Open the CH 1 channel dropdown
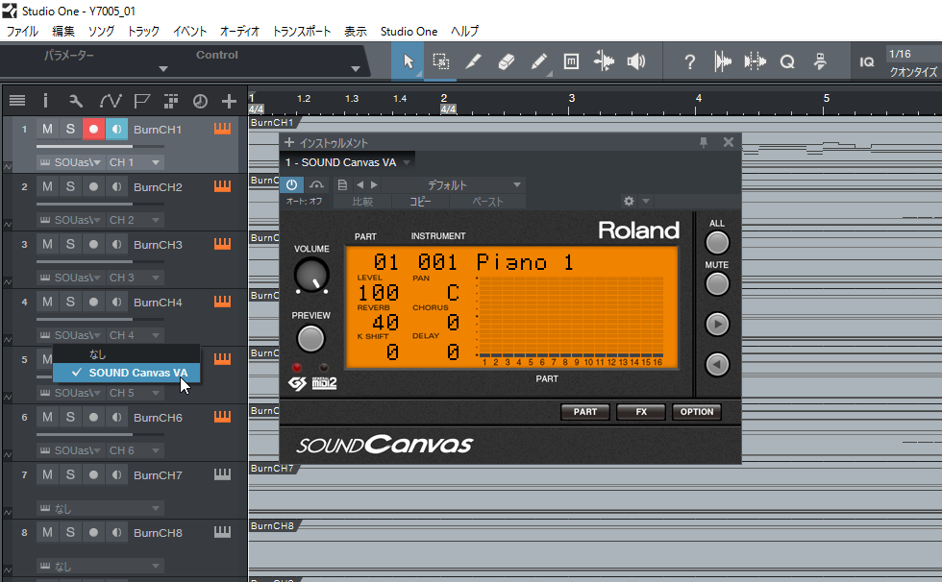Image resolution: width=942 pixels, height=582 pixels. 135,162
